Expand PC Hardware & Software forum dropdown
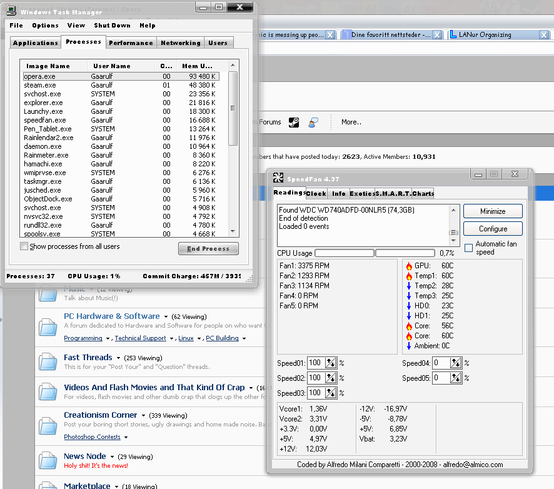 [x=166, y=317]
